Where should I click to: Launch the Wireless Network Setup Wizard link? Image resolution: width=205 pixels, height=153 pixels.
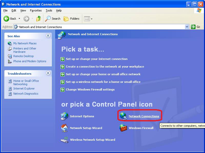93,140
